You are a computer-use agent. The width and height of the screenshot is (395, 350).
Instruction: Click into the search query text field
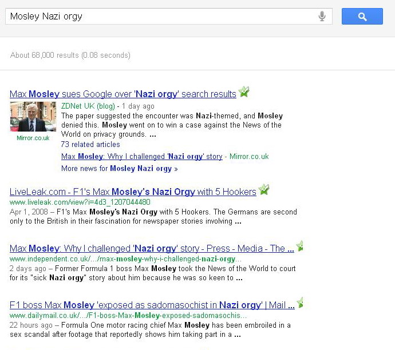[x=161, y=17]
